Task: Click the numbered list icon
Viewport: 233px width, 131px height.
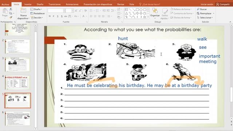Action: point(97,11)
